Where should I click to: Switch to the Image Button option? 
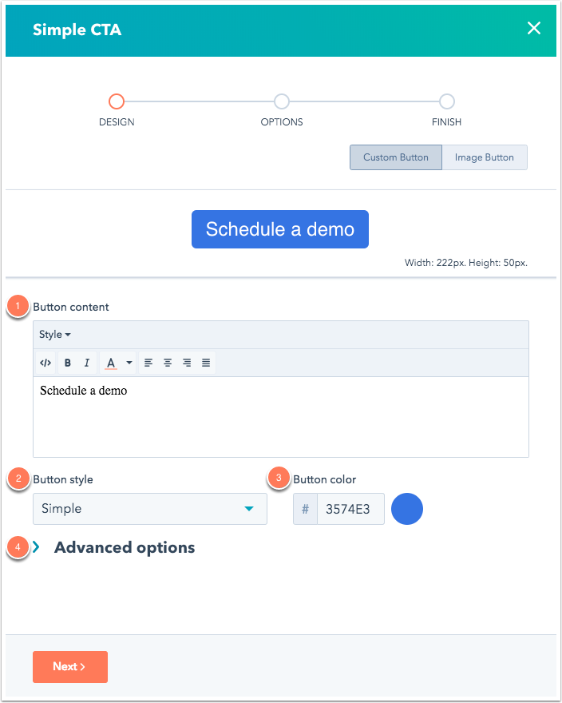point(485,157)
